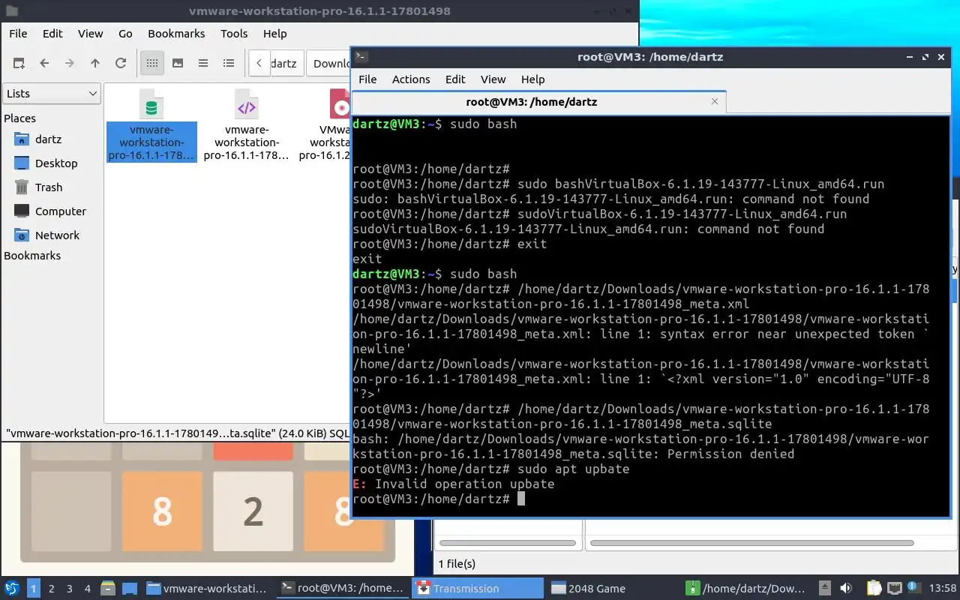Screen dimensions: 960x600
Task: Open the clipboard tray icon
Action: (874, 589)
